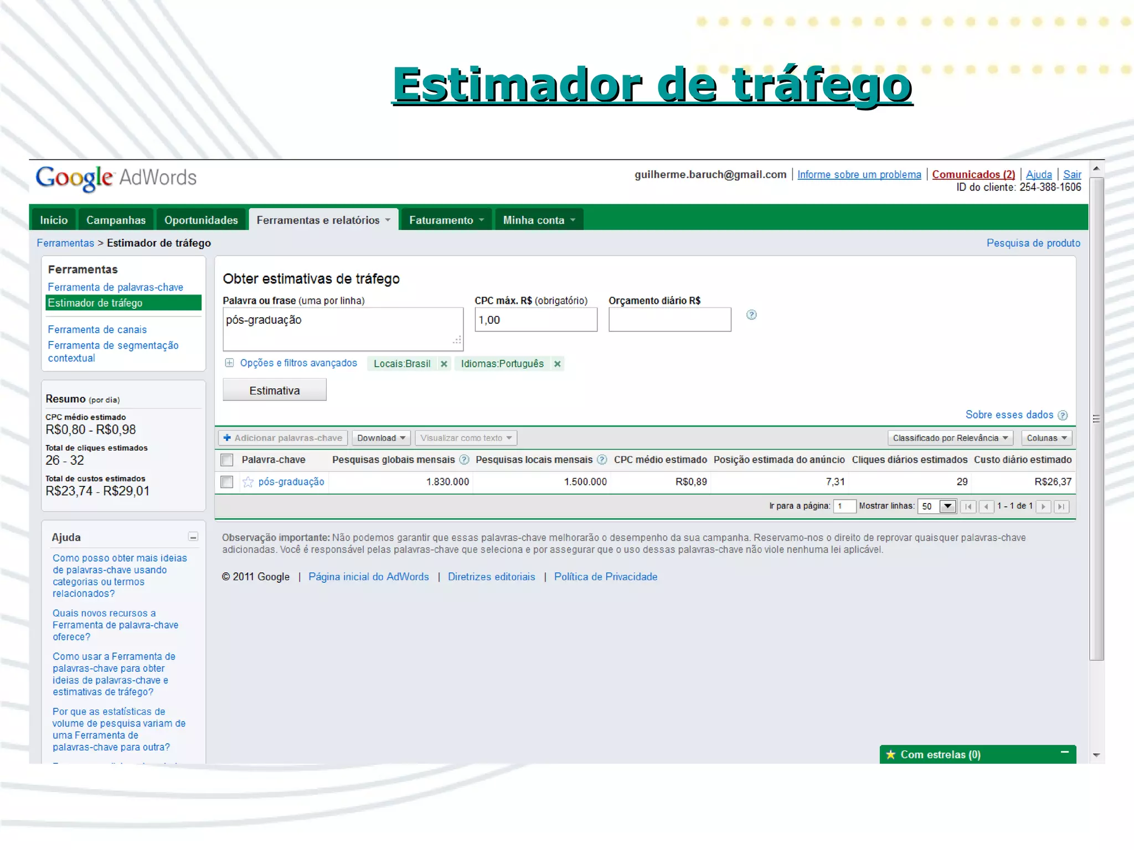Expand Opções e filtros avançados plus icon
Image resolution: width=1134 pixels, height=850 pixels.
(x=229, y=363)
